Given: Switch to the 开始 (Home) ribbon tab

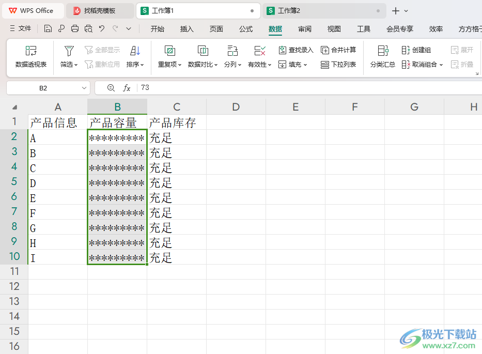Looking at the screenshot, I should click(x=158, y=29).
